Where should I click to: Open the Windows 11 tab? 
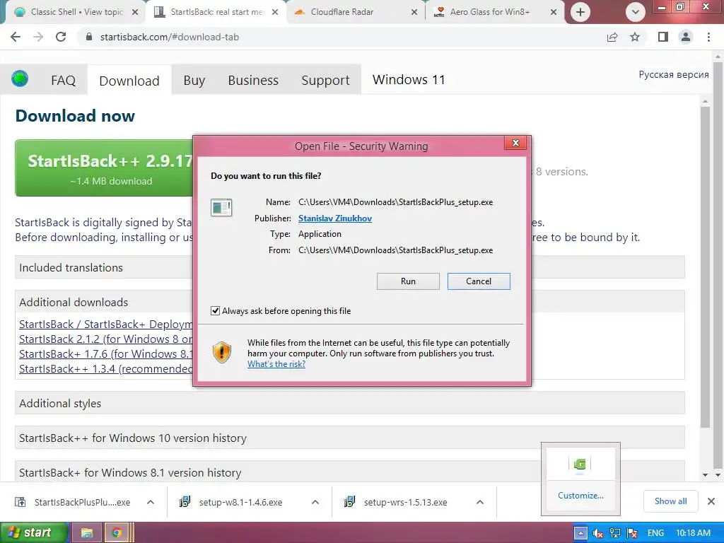[x=409, y=80]
